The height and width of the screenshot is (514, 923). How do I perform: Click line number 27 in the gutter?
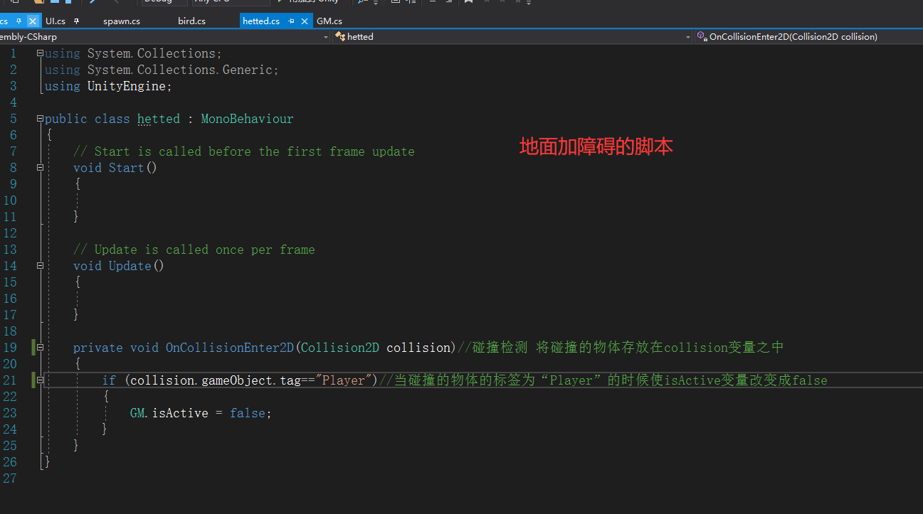[x=9, y=478]
